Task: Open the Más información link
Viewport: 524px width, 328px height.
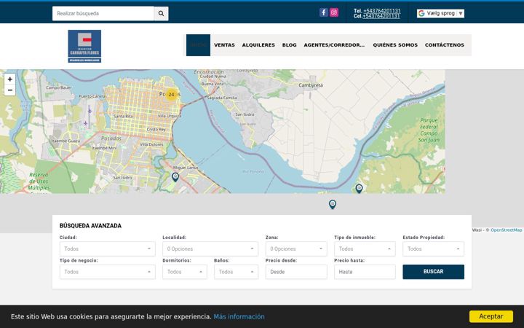Action: coord(239,316)
